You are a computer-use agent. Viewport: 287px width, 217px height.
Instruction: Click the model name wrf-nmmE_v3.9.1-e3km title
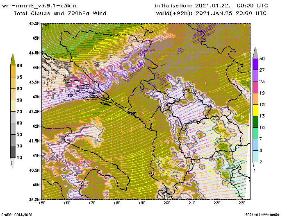point(39,6)
